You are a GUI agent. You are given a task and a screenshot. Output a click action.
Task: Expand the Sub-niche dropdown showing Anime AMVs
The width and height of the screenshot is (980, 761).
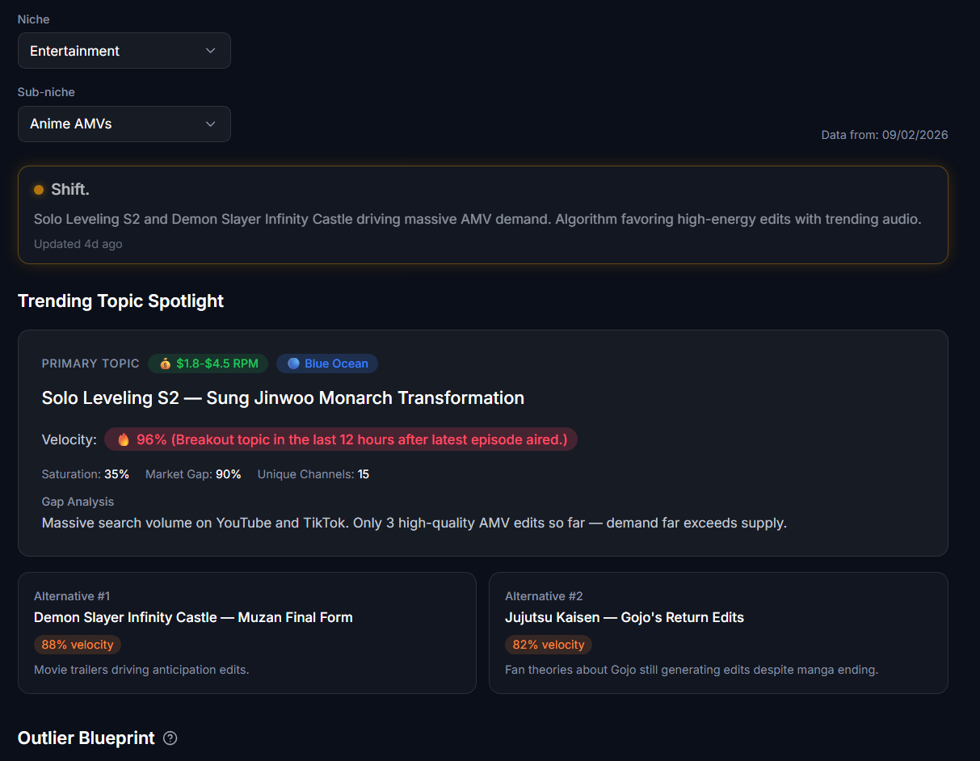click(x=124, y=124)
